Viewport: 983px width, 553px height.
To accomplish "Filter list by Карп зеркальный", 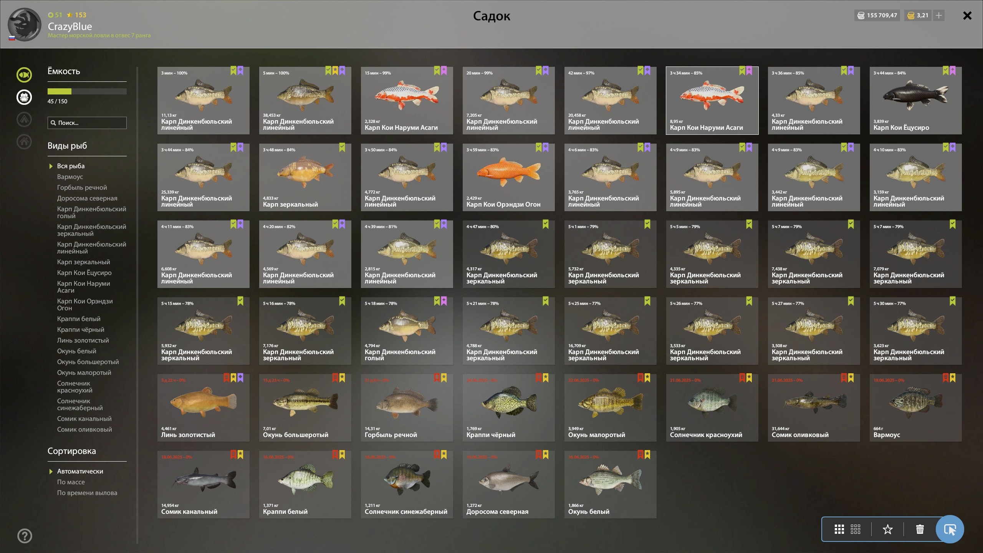I will 84,262.
